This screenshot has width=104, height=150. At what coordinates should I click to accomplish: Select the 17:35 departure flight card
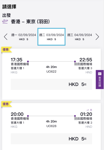point(51,74)
